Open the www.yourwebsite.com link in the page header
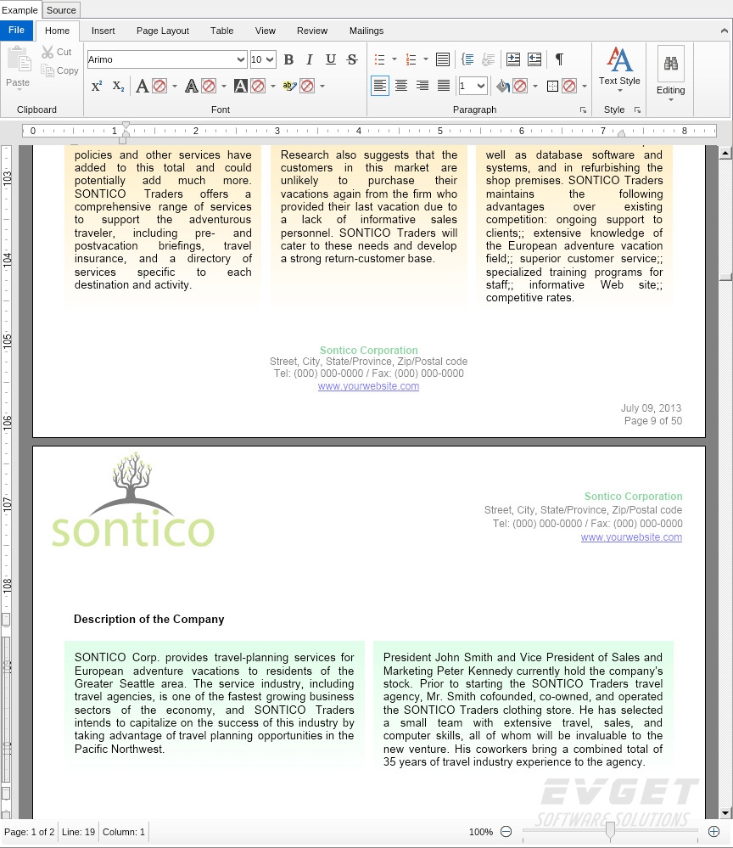Screen dimensions: 733x848 [631, 537]
